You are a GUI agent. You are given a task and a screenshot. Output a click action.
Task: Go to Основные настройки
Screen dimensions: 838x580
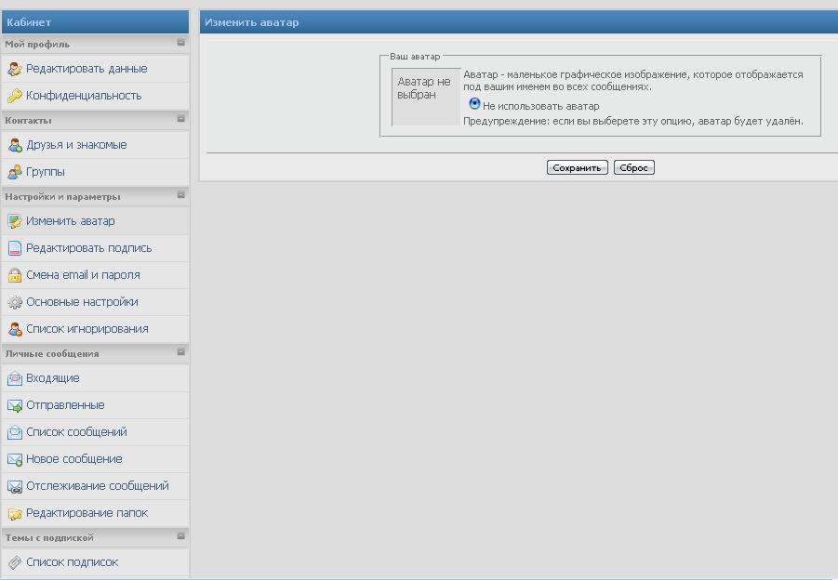coord(82,302)
